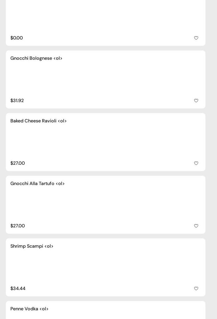Click the $0.00 price label
Screen dimensions: 217x319
tap(16, 38)
